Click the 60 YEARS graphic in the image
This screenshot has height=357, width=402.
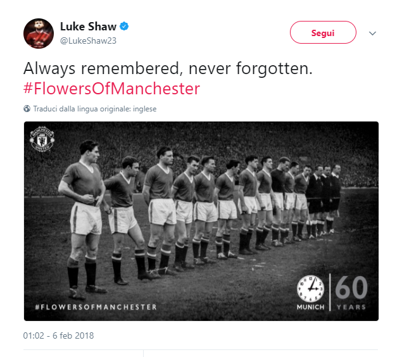(351, 292)
